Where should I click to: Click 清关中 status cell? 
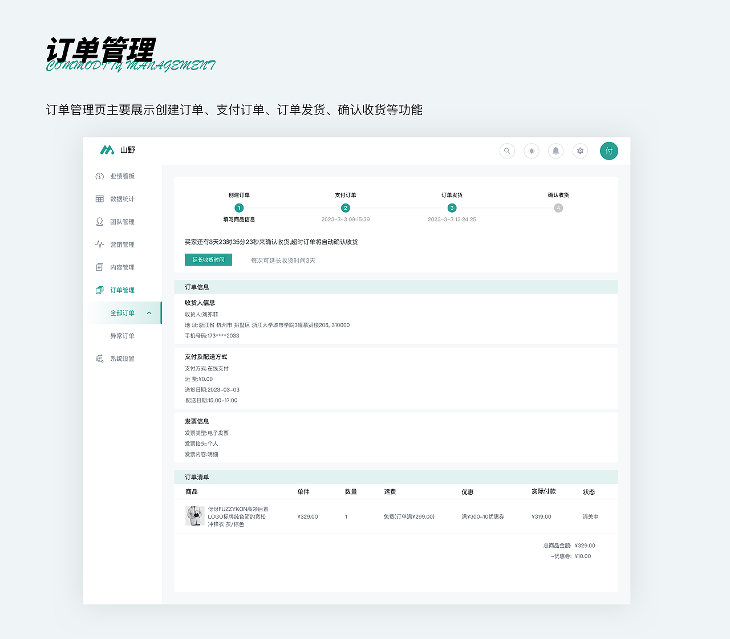click(x=590, y=517)
